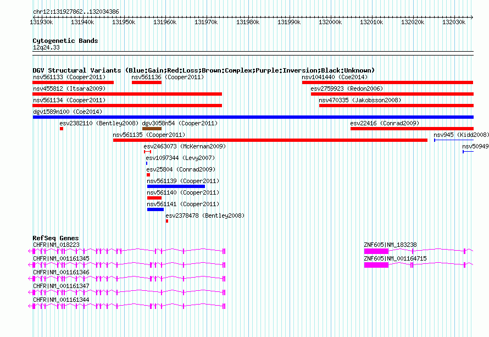This screenshot has width=489, height=337.
Task: Select the nsv561136 (Cooper2011) variant bar
Action: (147, 82)
